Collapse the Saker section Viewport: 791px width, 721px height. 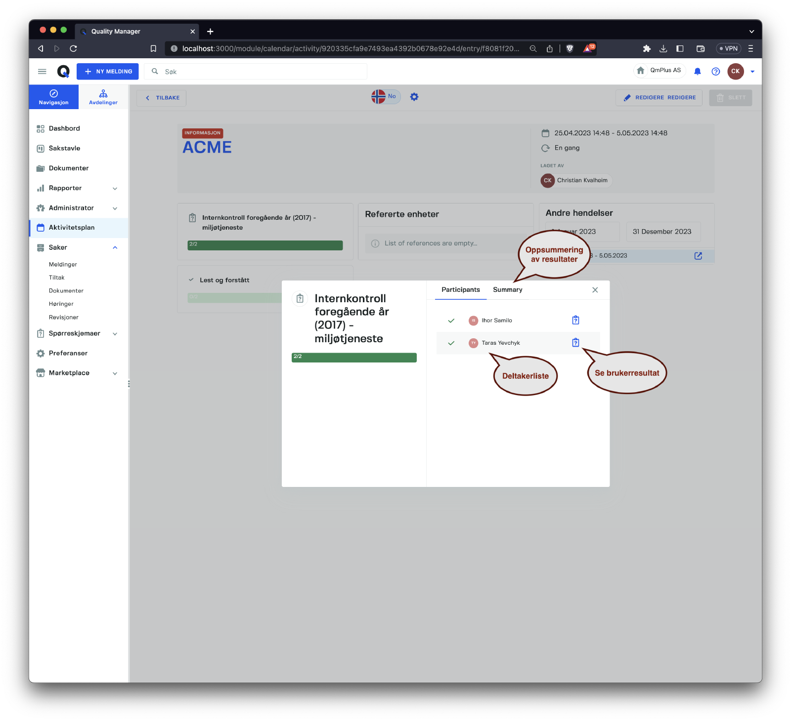click(115, 247)
